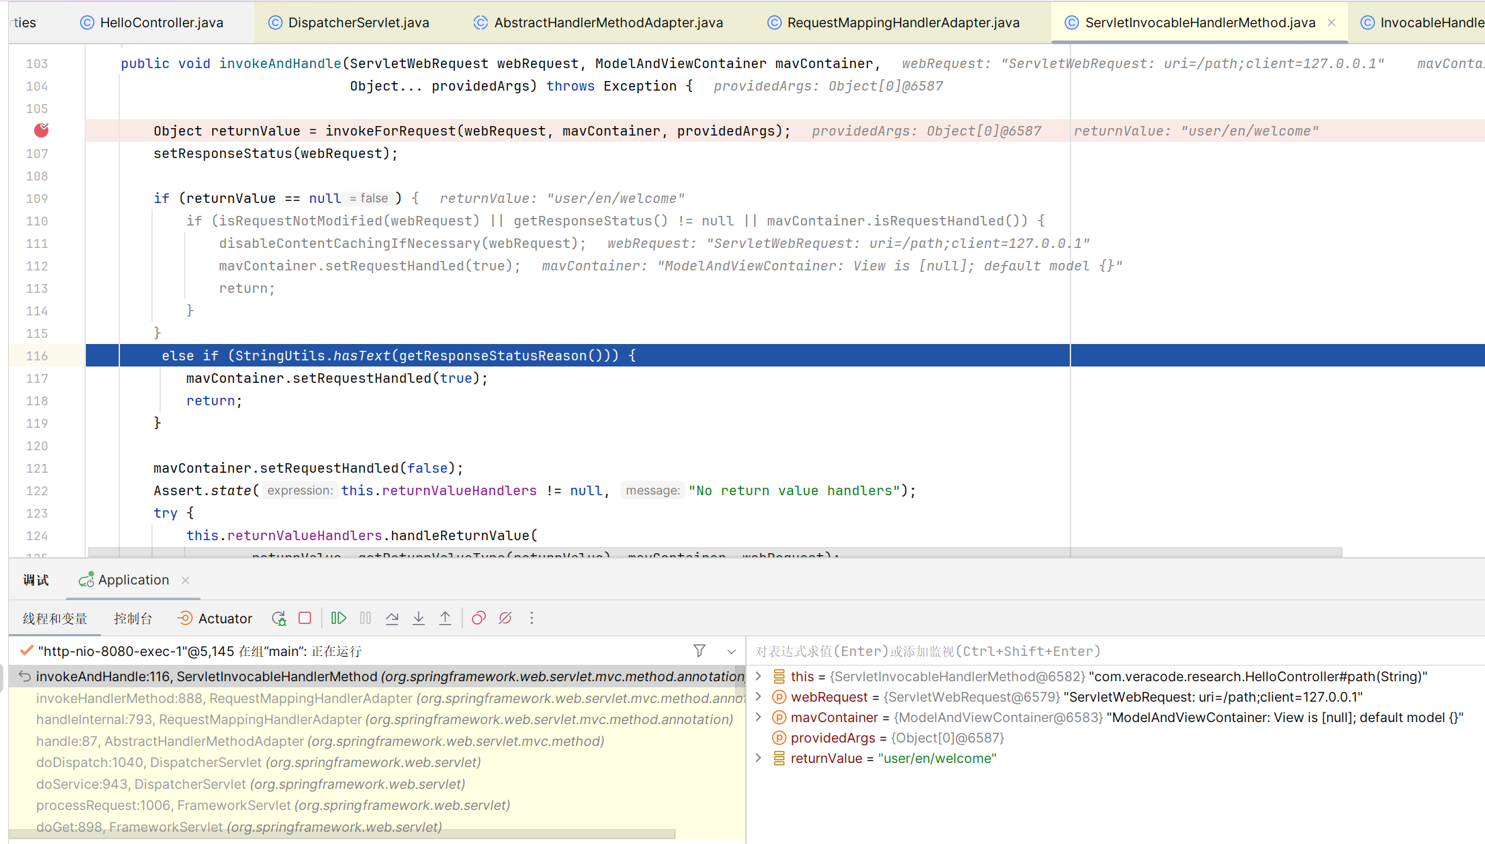Click the handleReturnValue call on line 124
Image resolution: width=1485 pixels, height=844 pixels.
tap(460, 535)
